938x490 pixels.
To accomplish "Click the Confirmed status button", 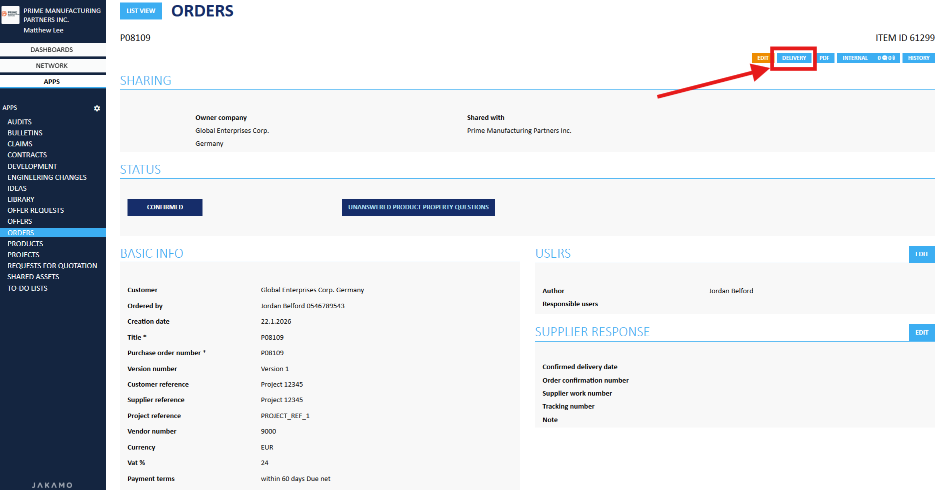I will pos(164,207).
